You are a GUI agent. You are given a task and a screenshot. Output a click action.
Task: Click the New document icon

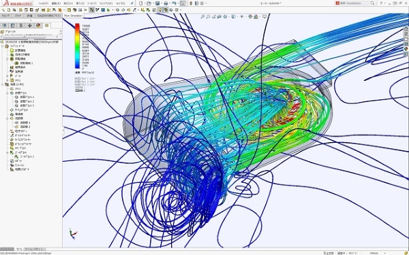(x=141, y=3)
